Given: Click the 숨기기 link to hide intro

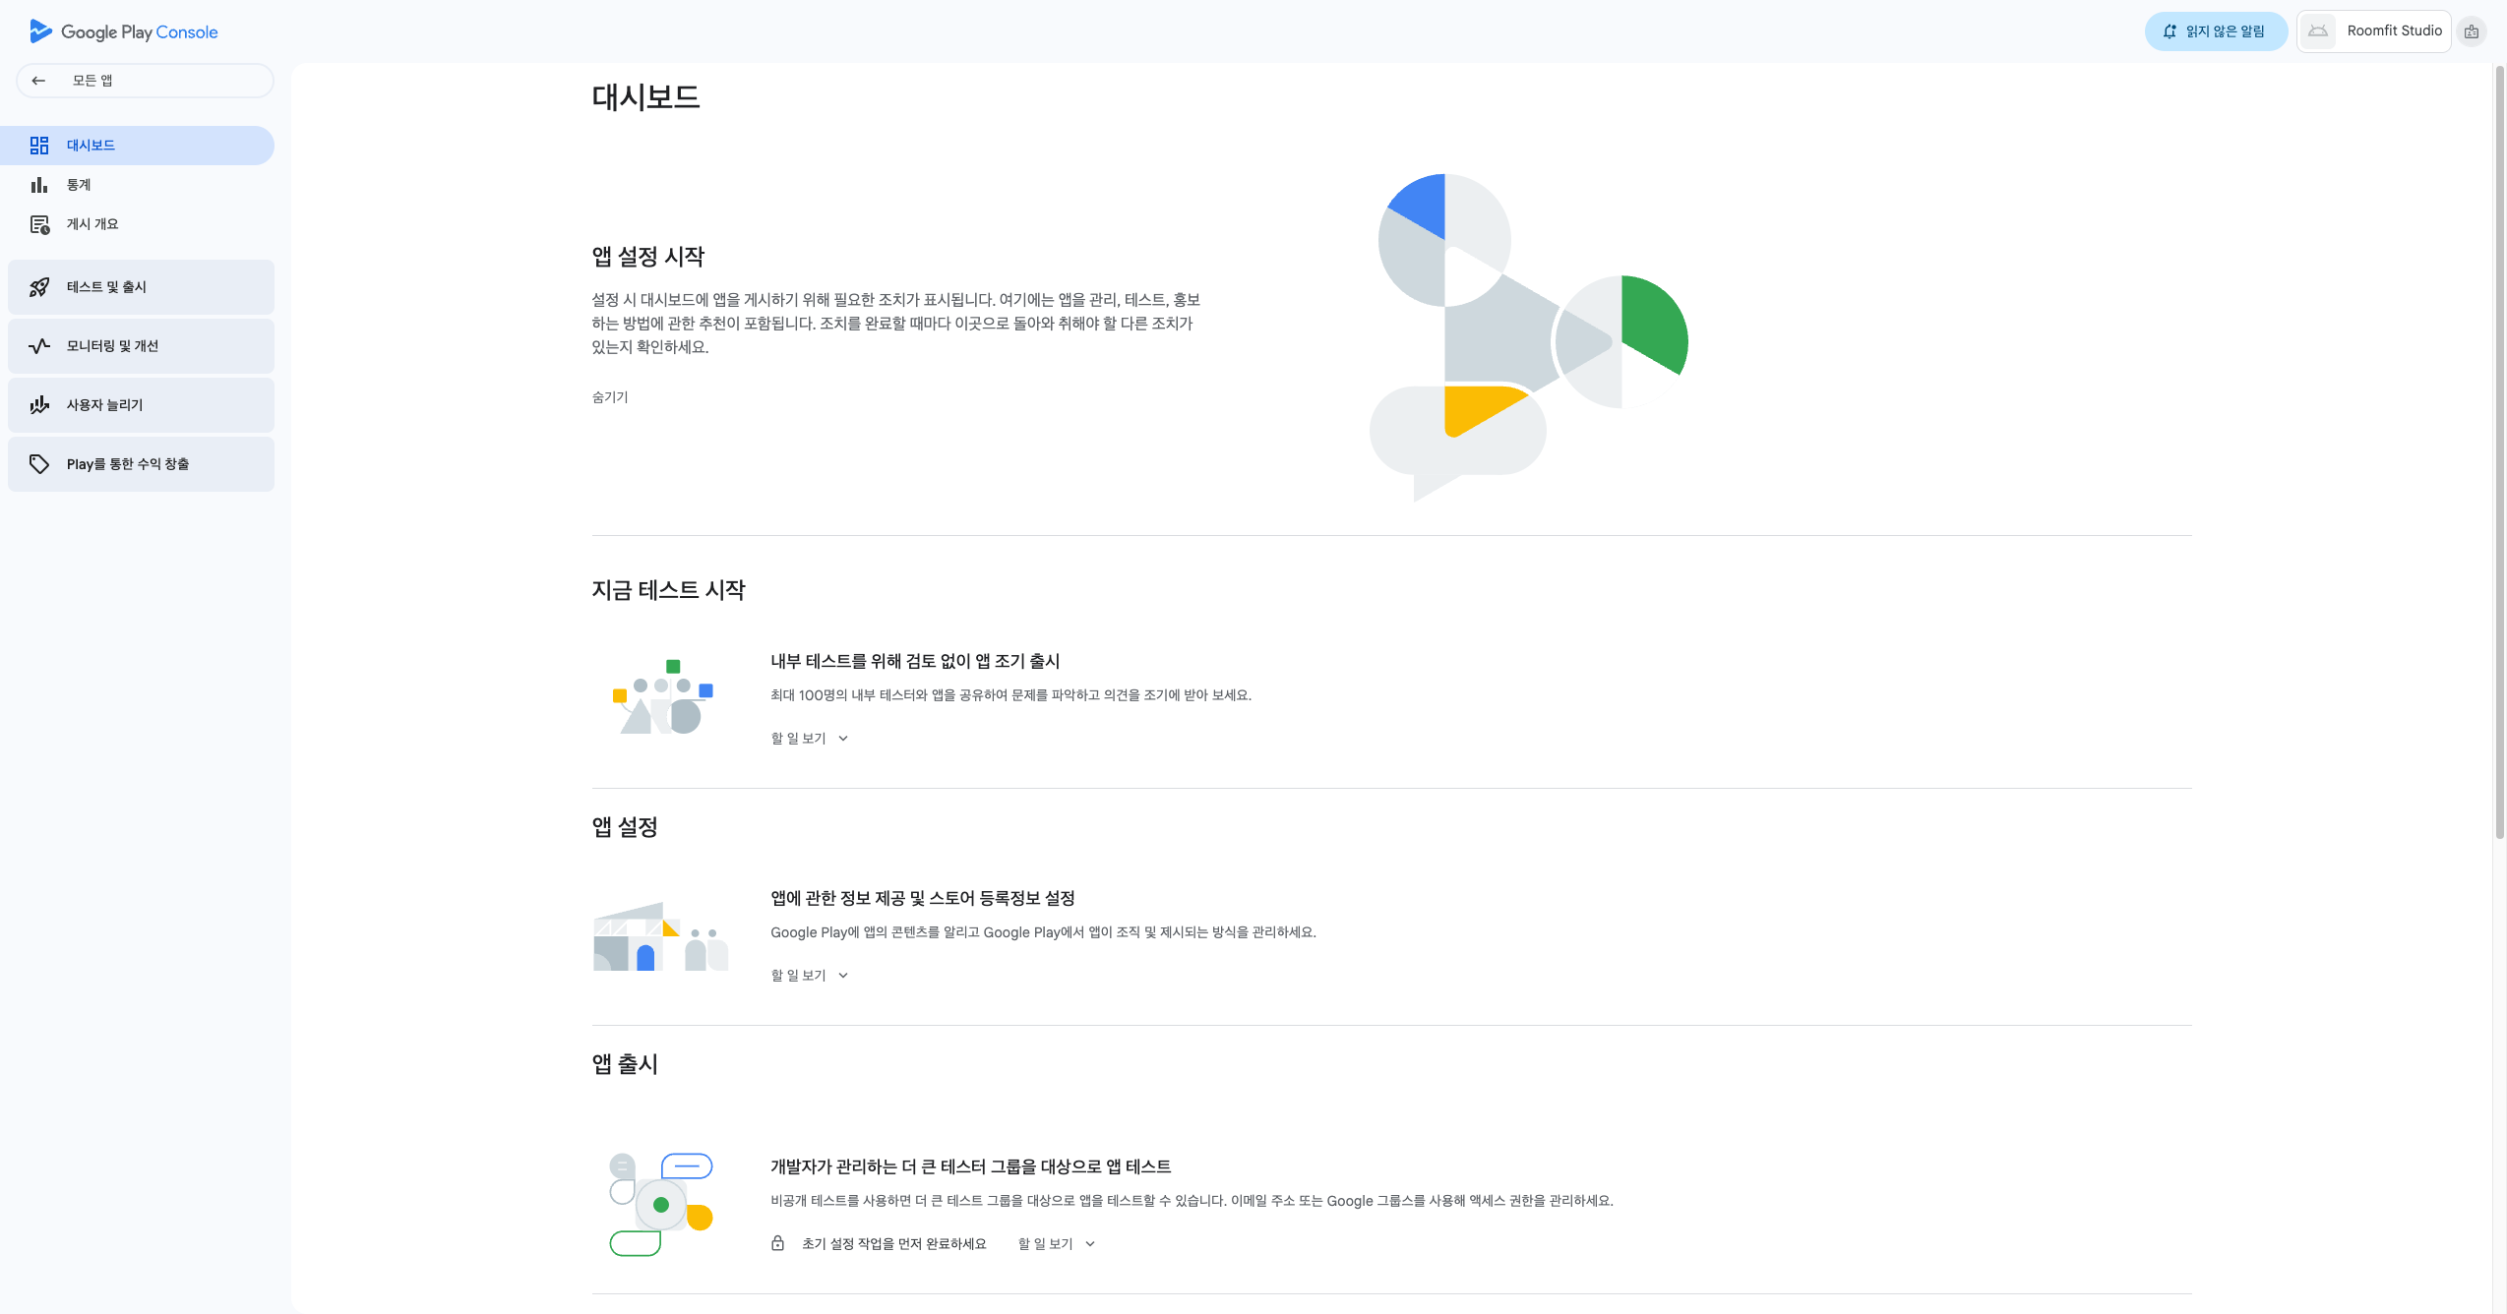Looking at the screenshot, I should [609, 397].
